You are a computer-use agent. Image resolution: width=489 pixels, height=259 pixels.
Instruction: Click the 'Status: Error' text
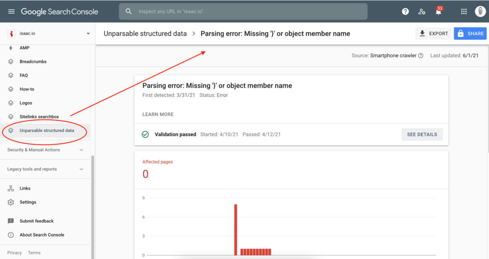(x=213, y=95)
